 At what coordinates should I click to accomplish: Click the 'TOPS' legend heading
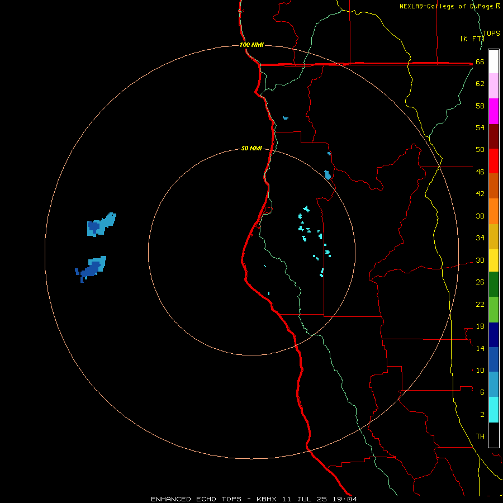tap(491, 34)
